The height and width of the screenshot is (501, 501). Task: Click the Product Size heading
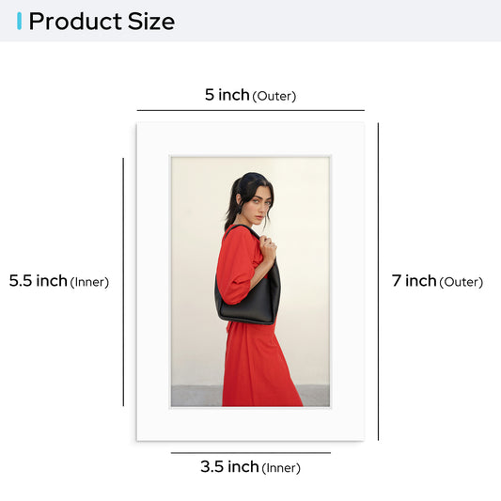102,22
